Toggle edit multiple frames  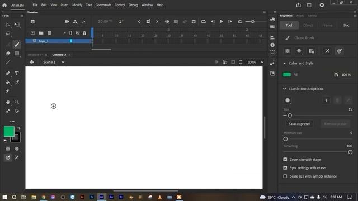click(x=176, y=21)
